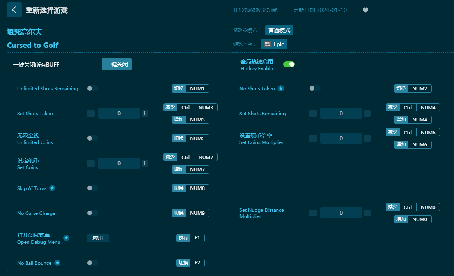Click the back arrow icon

(14, 10)
